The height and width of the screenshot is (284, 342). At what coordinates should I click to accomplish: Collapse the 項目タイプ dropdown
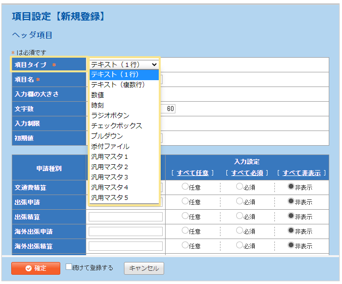point(124,65)
